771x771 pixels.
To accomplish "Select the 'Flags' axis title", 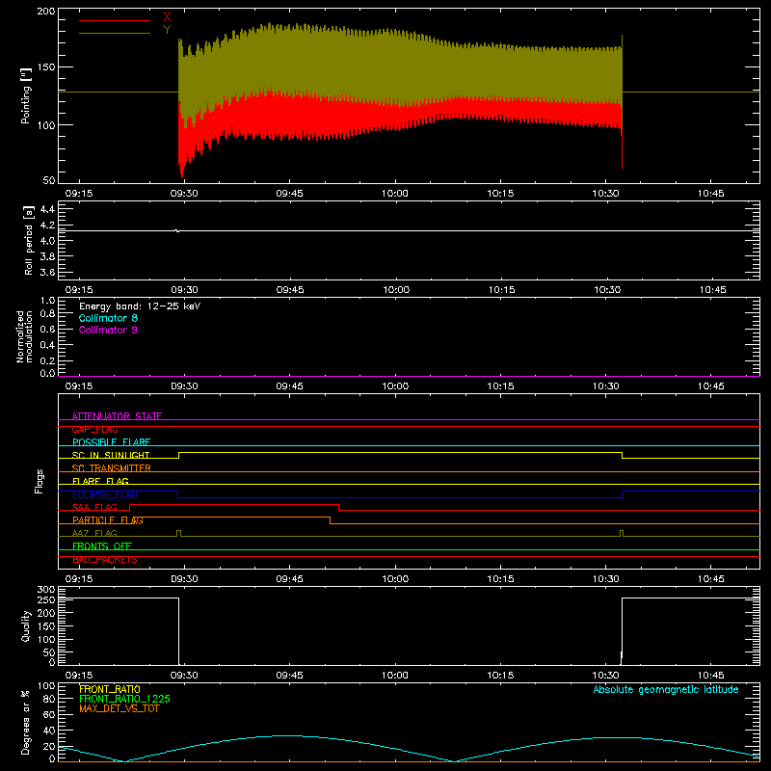I will pos(39,481).
